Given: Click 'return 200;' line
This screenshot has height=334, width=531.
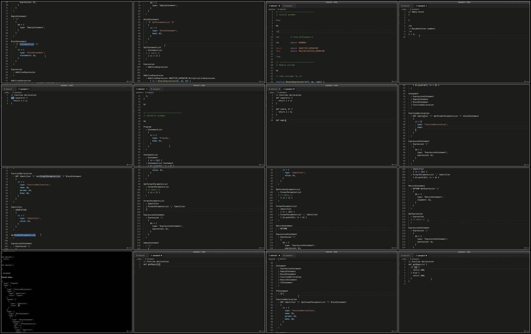Looking at the screenshot, I should (418, 276).
